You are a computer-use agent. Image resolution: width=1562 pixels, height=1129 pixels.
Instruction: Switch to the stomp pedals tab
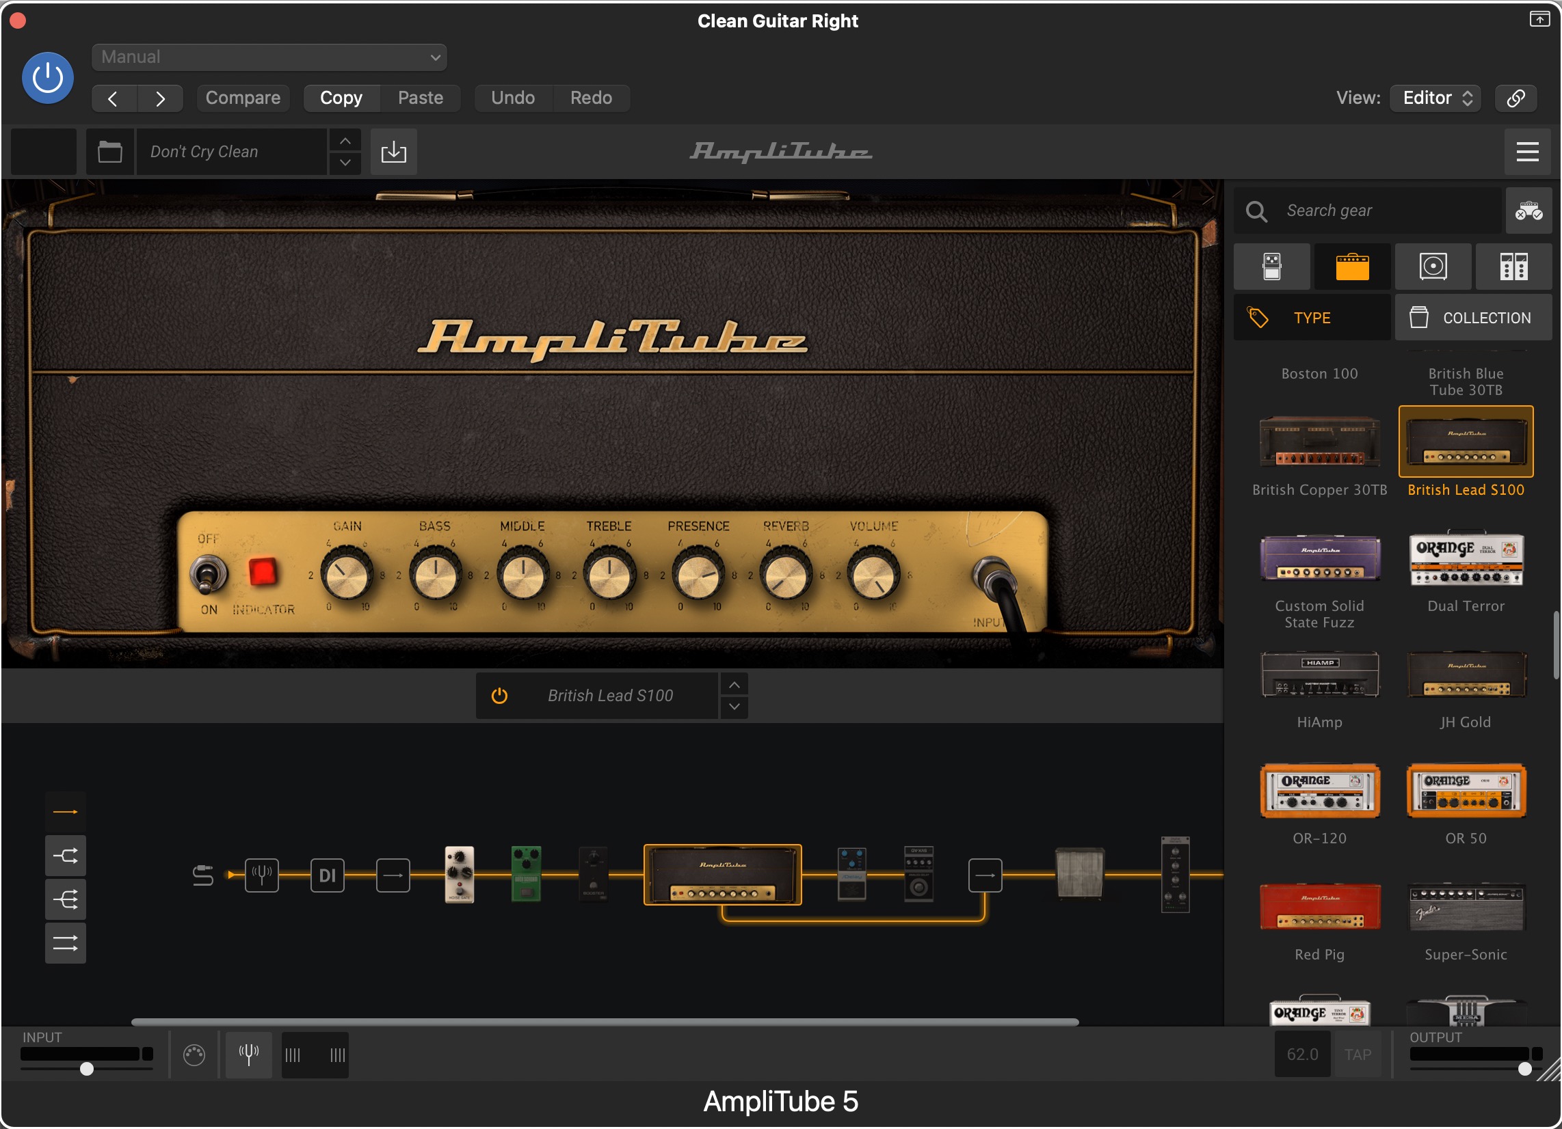coord(1271,267)
